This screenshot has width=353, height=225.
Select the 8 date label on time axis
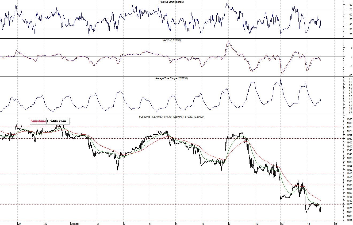pos(203,223)
